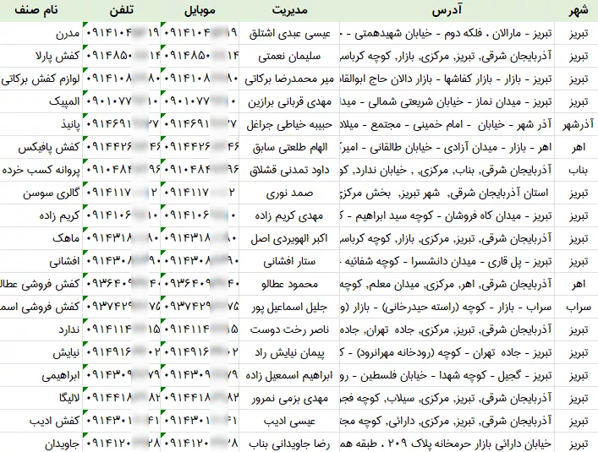Select the cell حبیبه خیاطی جراغل
The height and width of the screenshot is (452, 598).
(x=289, y=124)
